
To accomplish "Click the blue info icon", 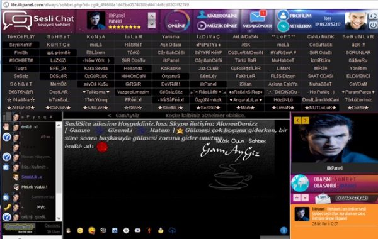I will [283, 231].
